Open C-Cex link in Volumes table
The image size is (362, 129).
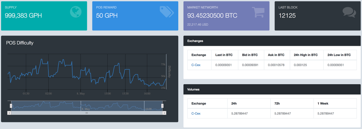coord(196,113)
